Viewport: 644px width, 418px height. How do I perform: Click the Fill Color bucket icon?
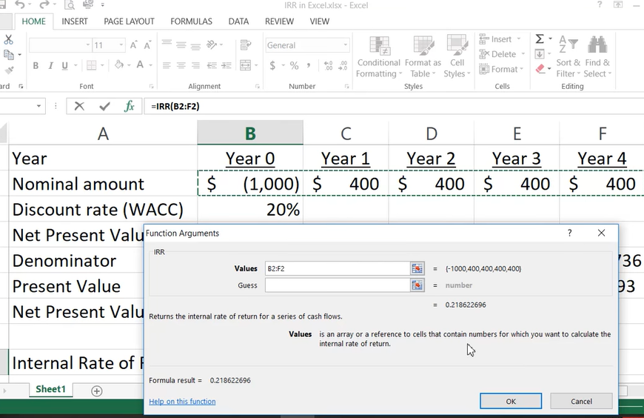click(x=119, y=64)
